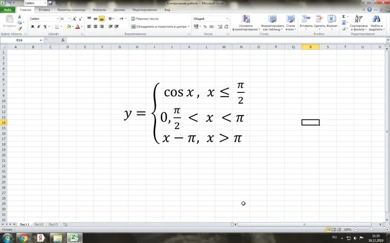Center text horizontally
Image resolution: width=390 pixels, height=243 pixels.
click(x=96, y=27)
